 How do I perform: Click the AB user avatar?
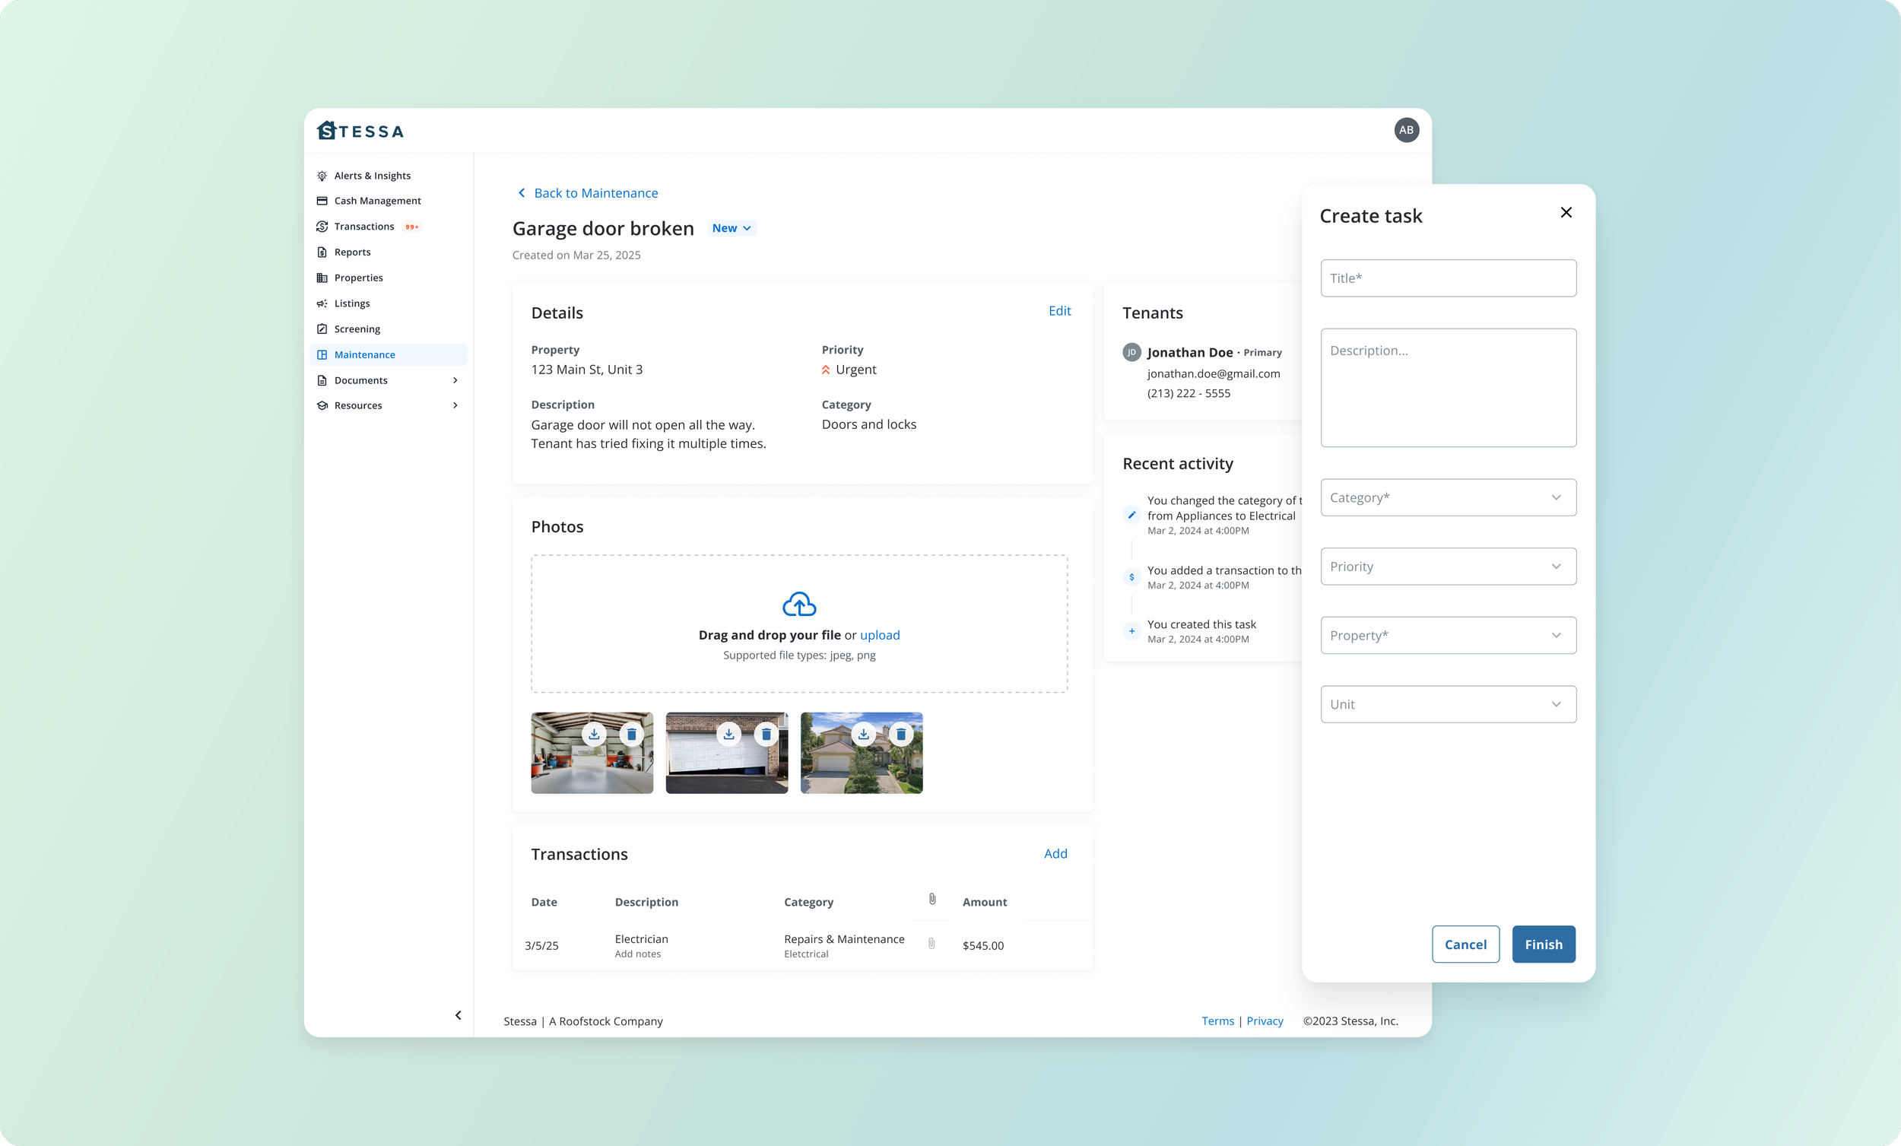point(1406,129)
